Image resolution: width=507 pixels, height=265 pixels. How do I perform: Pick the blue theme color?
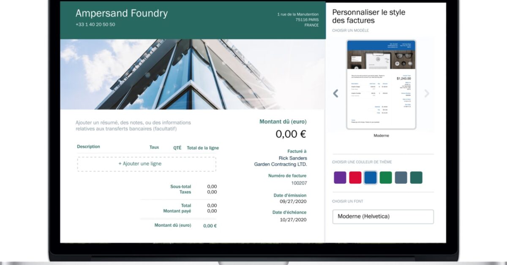pyautogui.click(x=371, y=178)
